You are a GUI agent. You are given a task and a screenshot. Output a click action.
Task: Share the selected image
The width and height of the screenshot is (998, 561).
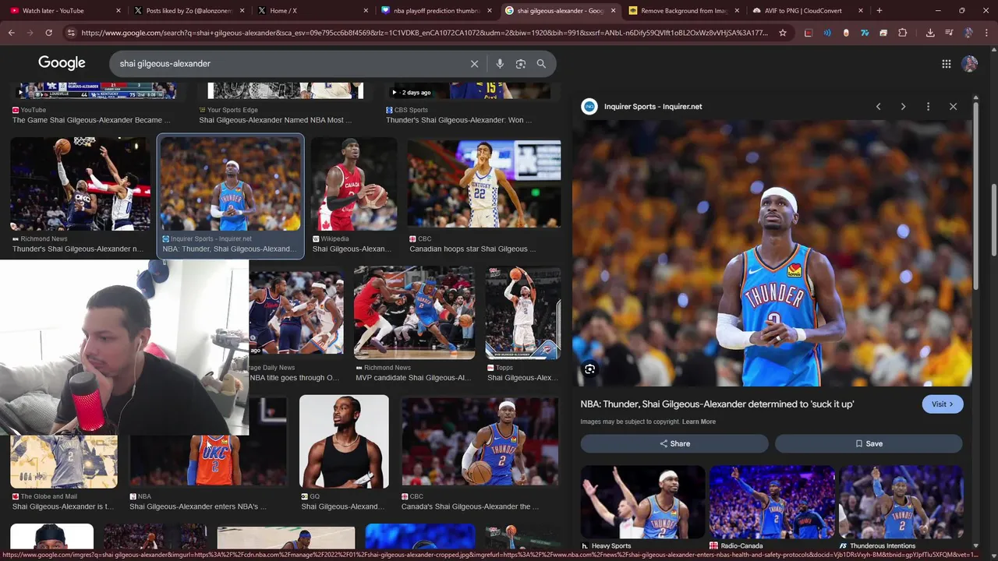[674, 443]
